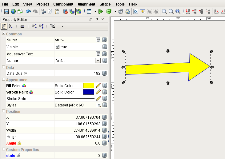Click the blue Stroke Paint color swatch
225x159 pixels.
[x=89, y=92]
